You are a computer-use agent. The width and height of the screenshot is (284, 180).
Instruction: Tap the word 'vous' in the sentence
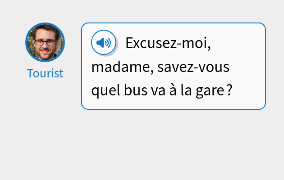(214, 68)
